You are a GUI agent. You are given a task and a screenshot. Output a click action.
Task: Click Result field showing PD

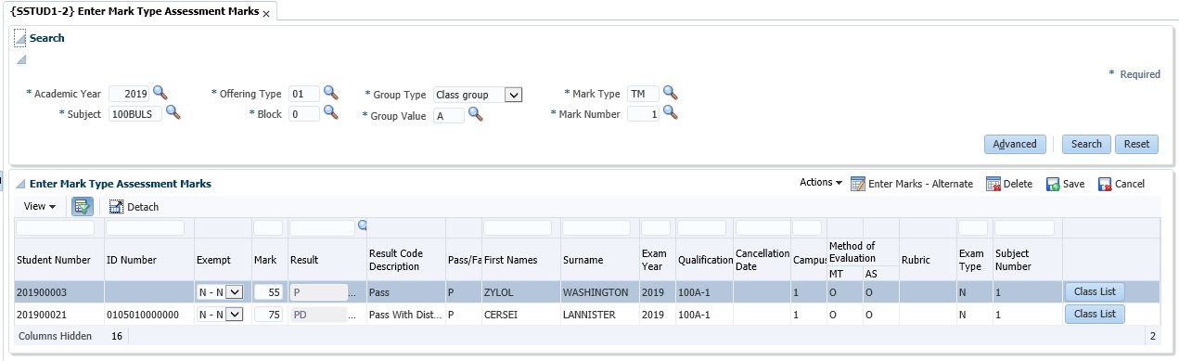(x=318, y=315)
